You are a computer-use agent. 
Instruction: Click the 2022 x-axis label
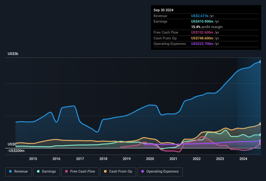click(x=197, y=159)
